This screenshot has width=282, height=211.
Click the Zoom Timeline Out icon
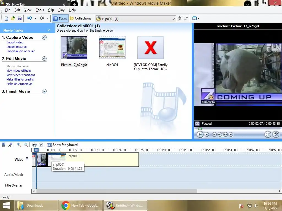tap(26, 145)
